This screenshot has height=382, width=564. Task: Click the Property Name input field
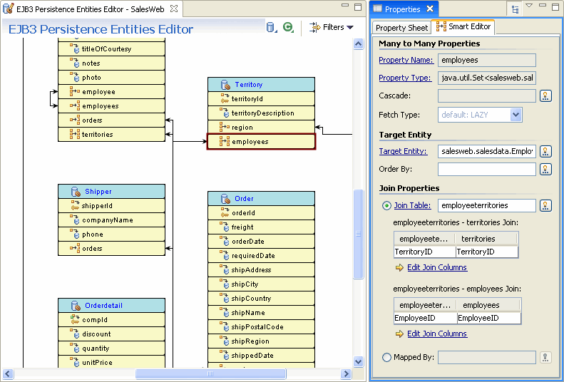487,60
